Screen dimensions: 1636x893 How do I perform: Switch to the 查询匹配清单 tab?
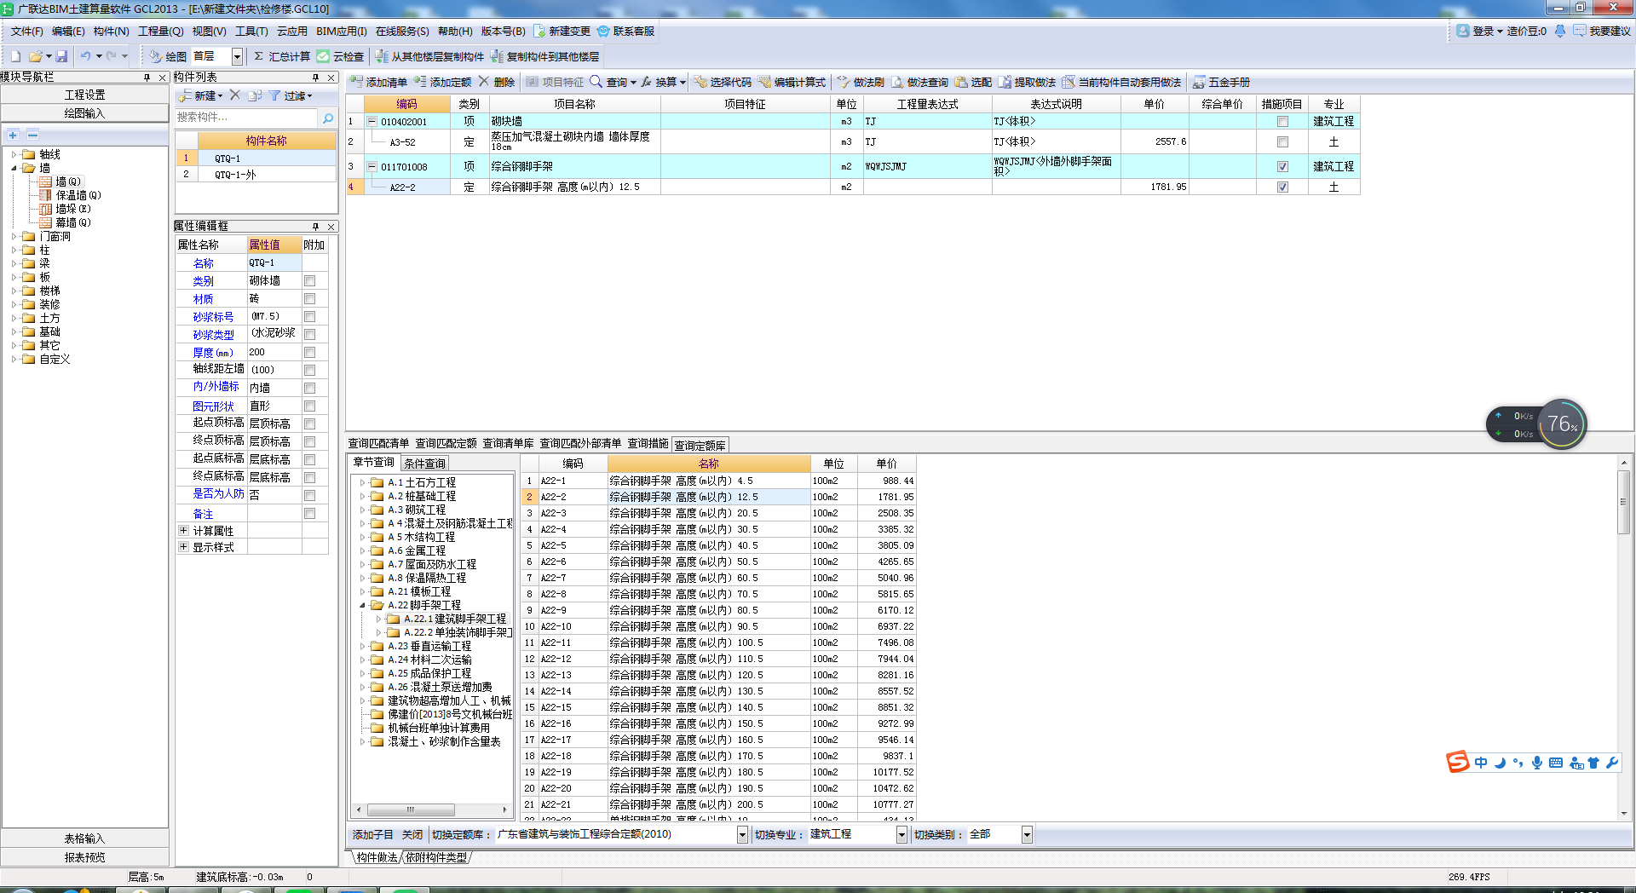click(378, 444)
